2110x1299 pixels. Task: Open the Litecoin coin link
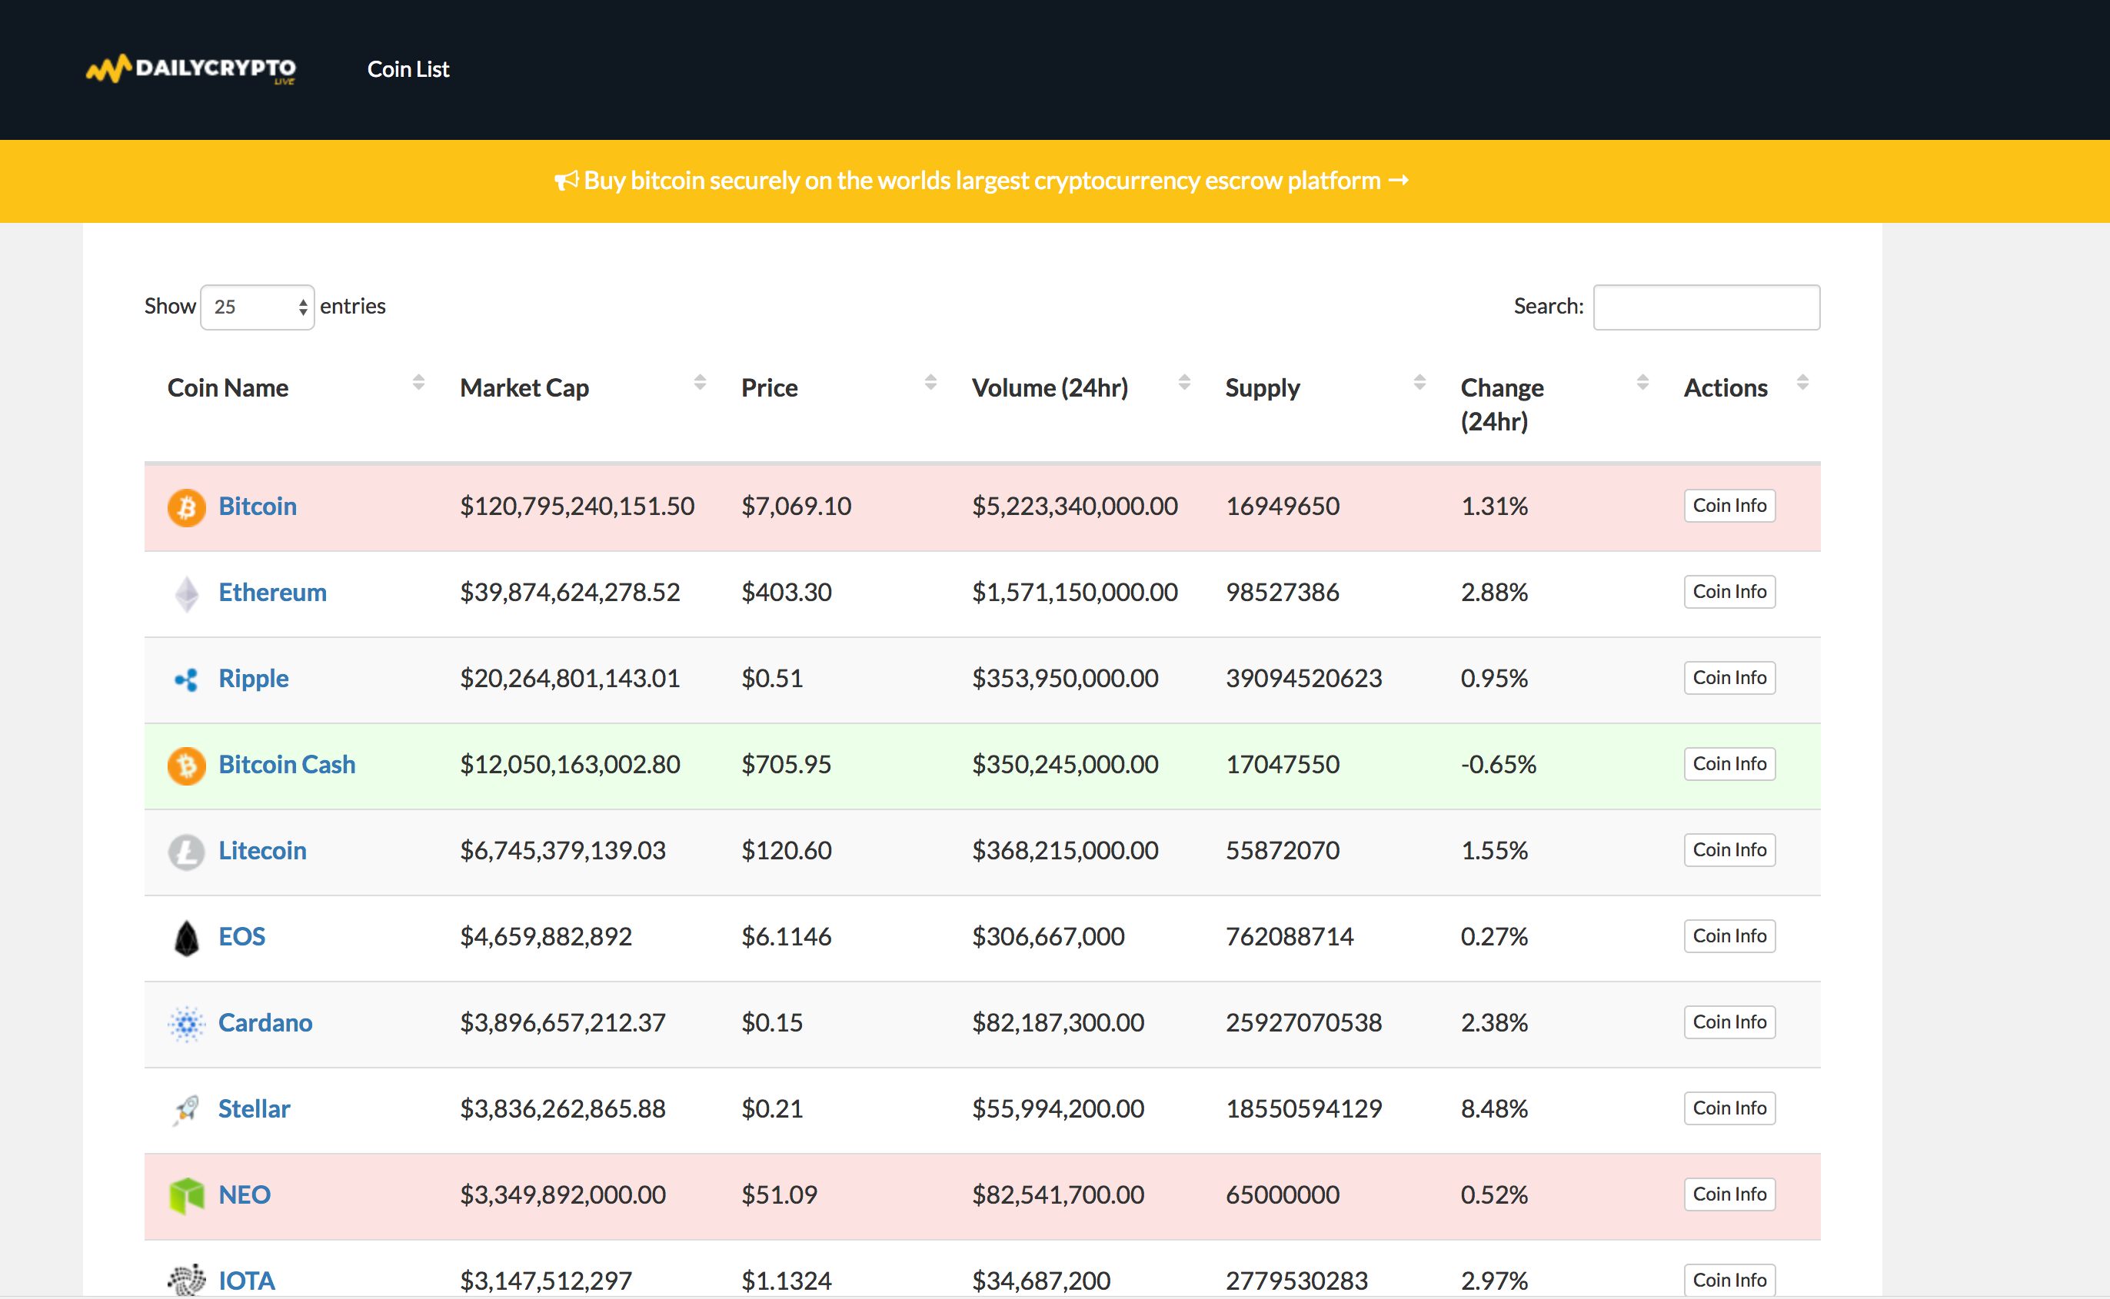coord(262,849)
